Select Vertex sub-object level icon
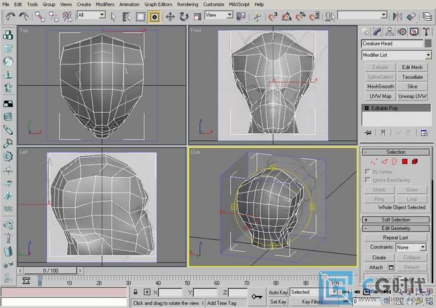Screen dimensions: 436x308 [374, 161]
